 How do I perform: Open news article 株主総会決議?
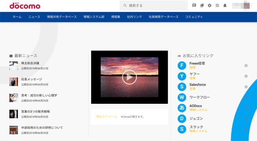point(30,63)
